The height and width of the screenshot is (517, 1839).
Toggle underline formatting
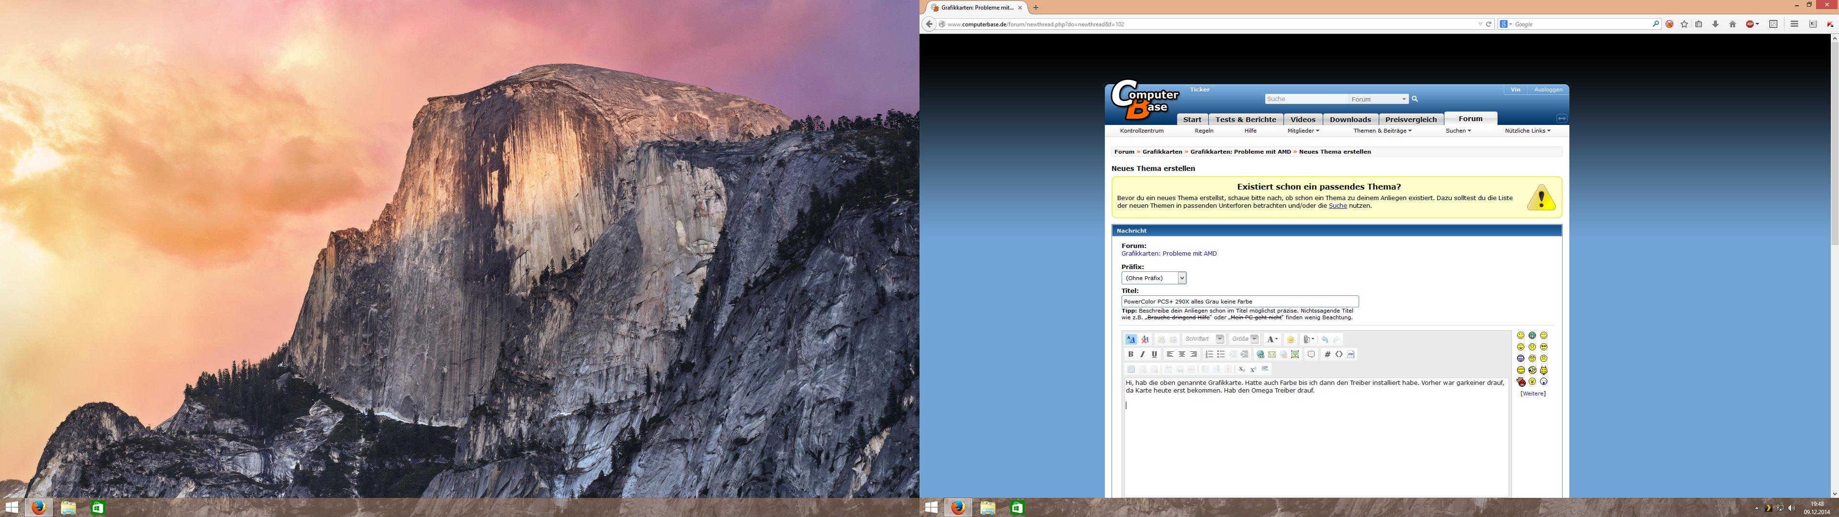coord(1154,354)
